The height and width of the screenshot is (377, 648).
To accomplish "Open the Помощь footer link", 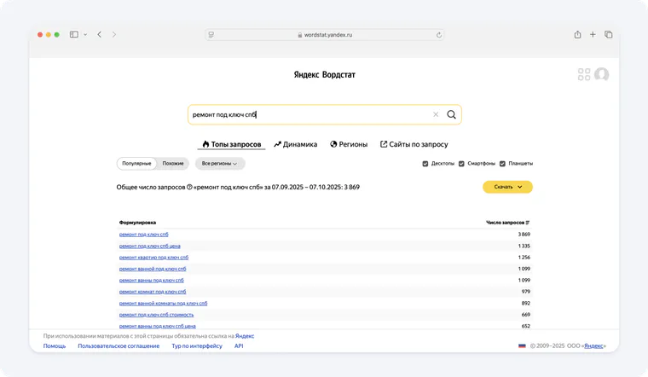I will tap(55, 346).
